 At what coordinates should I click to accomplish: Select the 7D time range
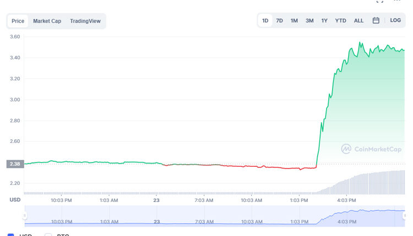coord(279,20)
